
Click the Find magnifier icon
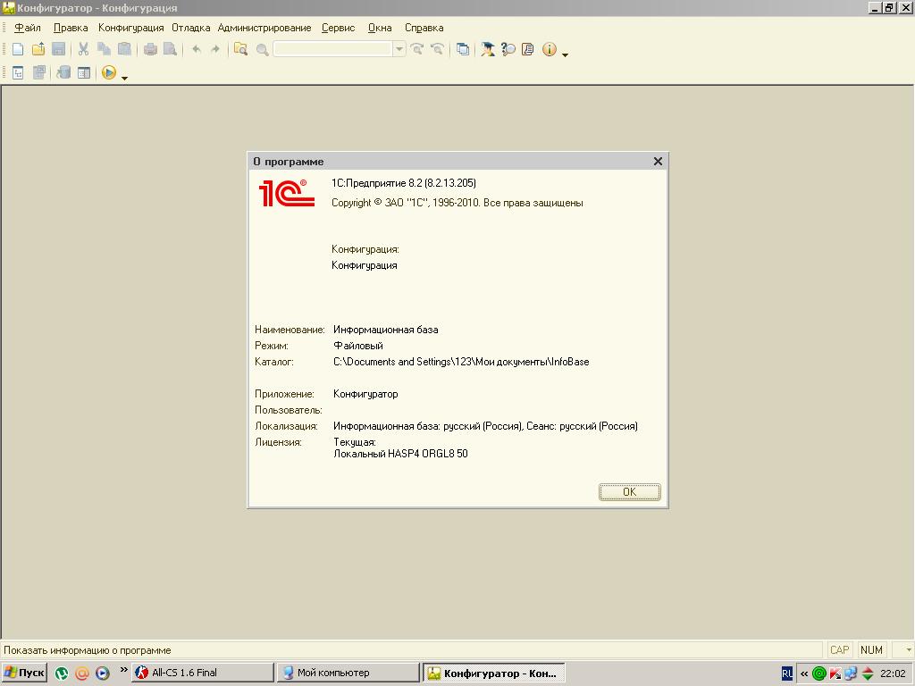262,50
